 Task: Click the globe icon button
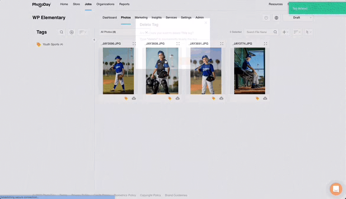tap(277, 18)
